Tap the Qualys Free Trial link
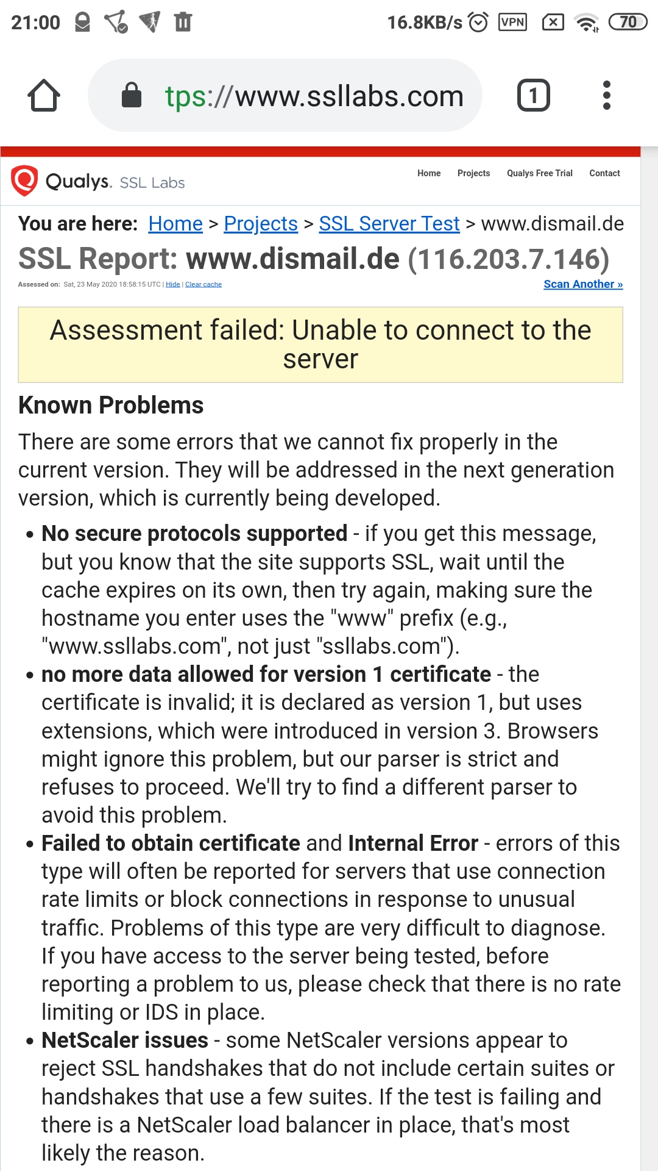The height and width of the screenshot is (1171, 658). pyautogui.click(x=539, y=173)
